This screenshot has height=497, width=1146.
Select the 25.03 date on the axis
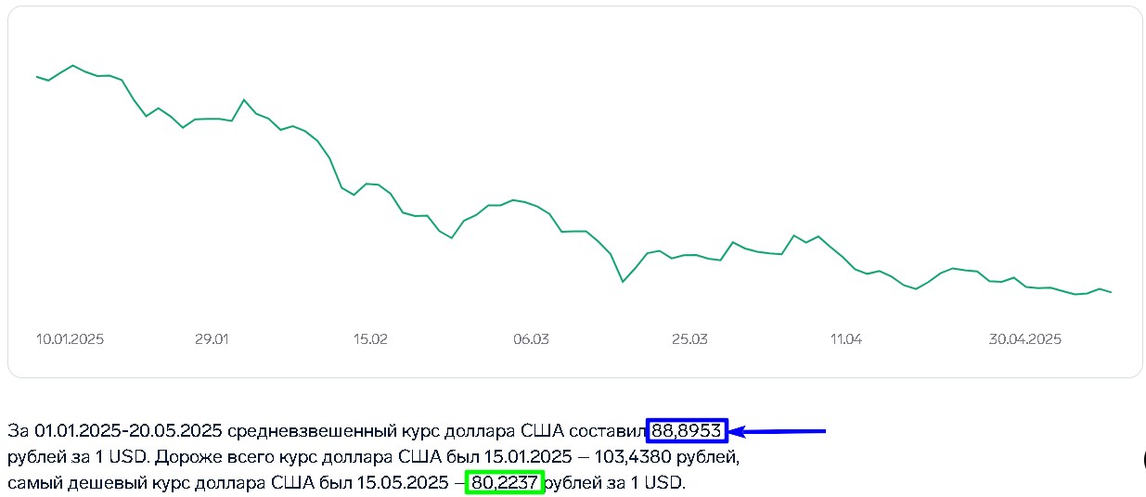tap(689, 339)
